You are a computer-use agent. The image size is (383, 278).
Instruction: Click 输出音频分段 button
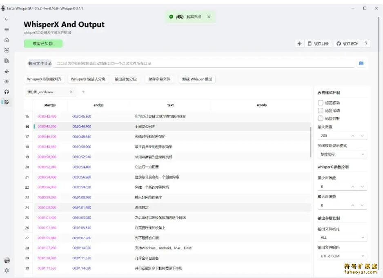tap(125, 79)
